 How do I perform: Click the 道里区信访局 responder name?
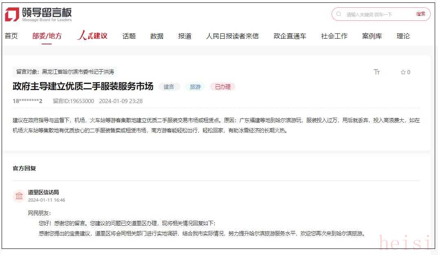(43, 192)
